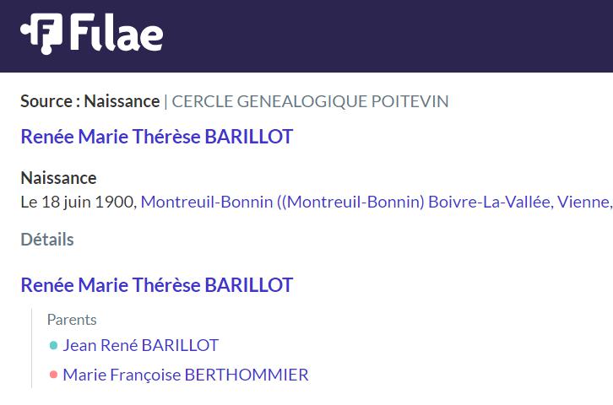The image size is (613, 405).
Task: Open the top Renée Marie Thérèse BARILLOT link
Action: click(157, 137)
